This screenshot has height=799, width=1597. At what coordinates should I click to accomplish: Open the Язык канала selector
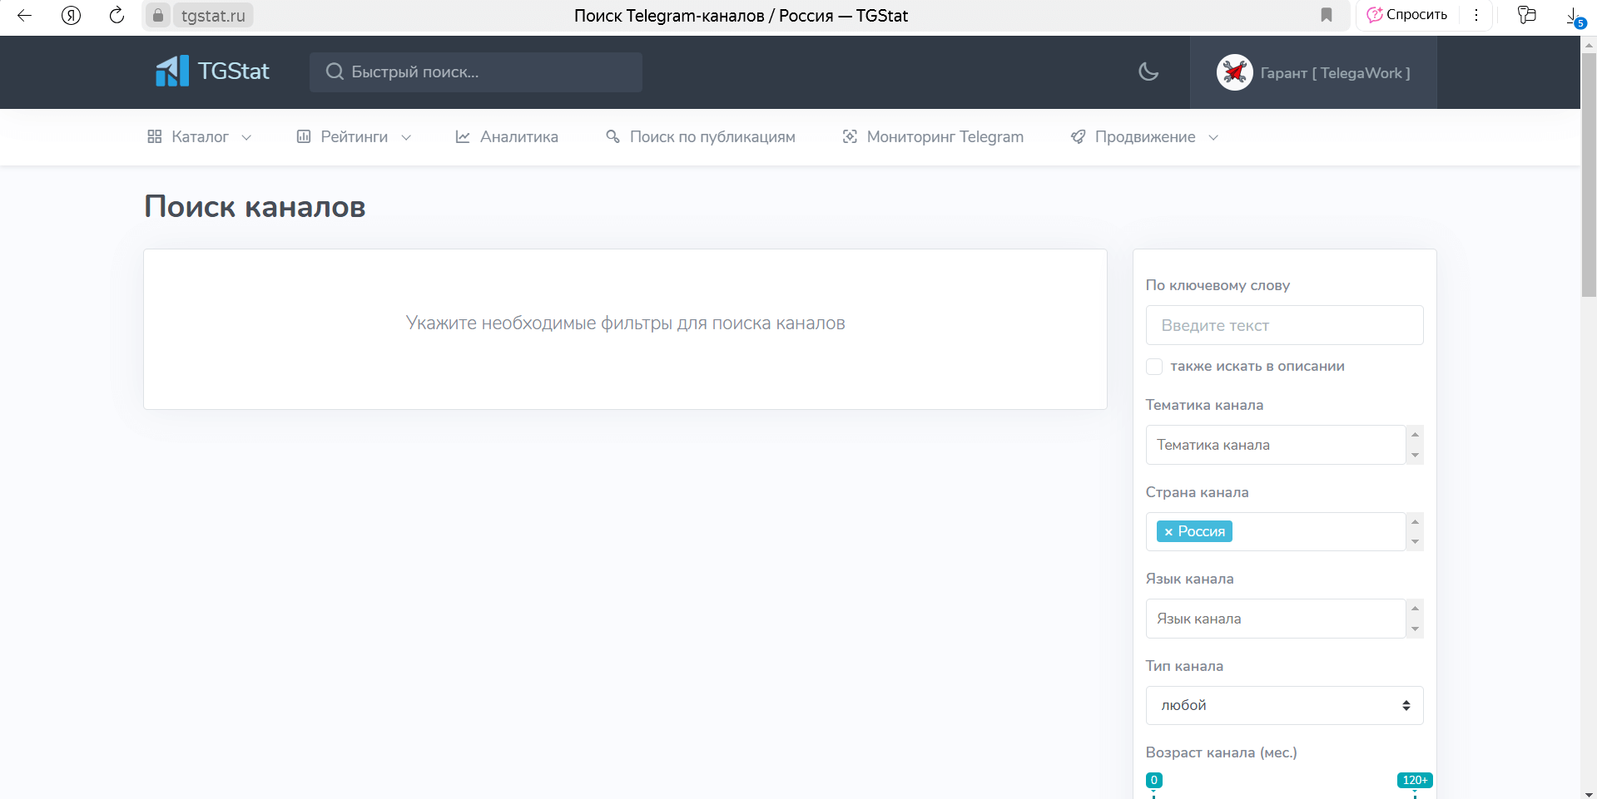[x=1275, y=619]
